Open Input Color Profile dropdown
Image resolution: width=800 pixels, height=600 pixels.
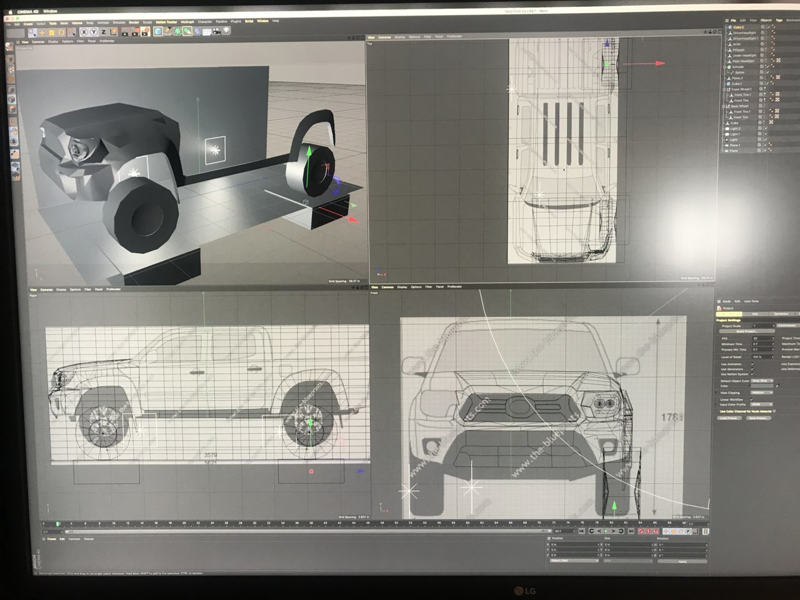point(761,404)
